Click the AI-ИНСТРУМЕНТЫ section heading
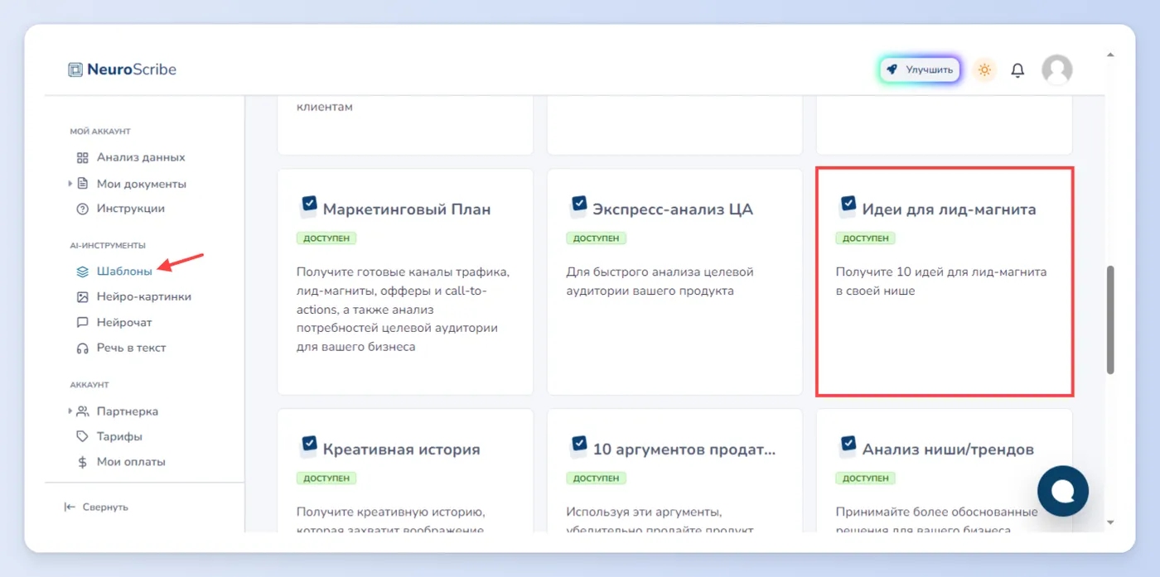 108,245
